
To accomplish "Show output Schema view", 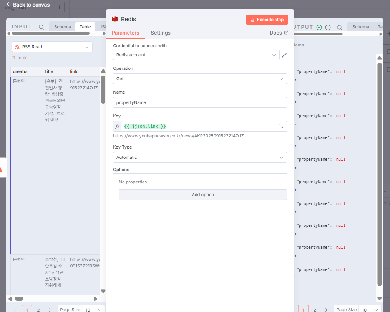I will click(360, 27).
